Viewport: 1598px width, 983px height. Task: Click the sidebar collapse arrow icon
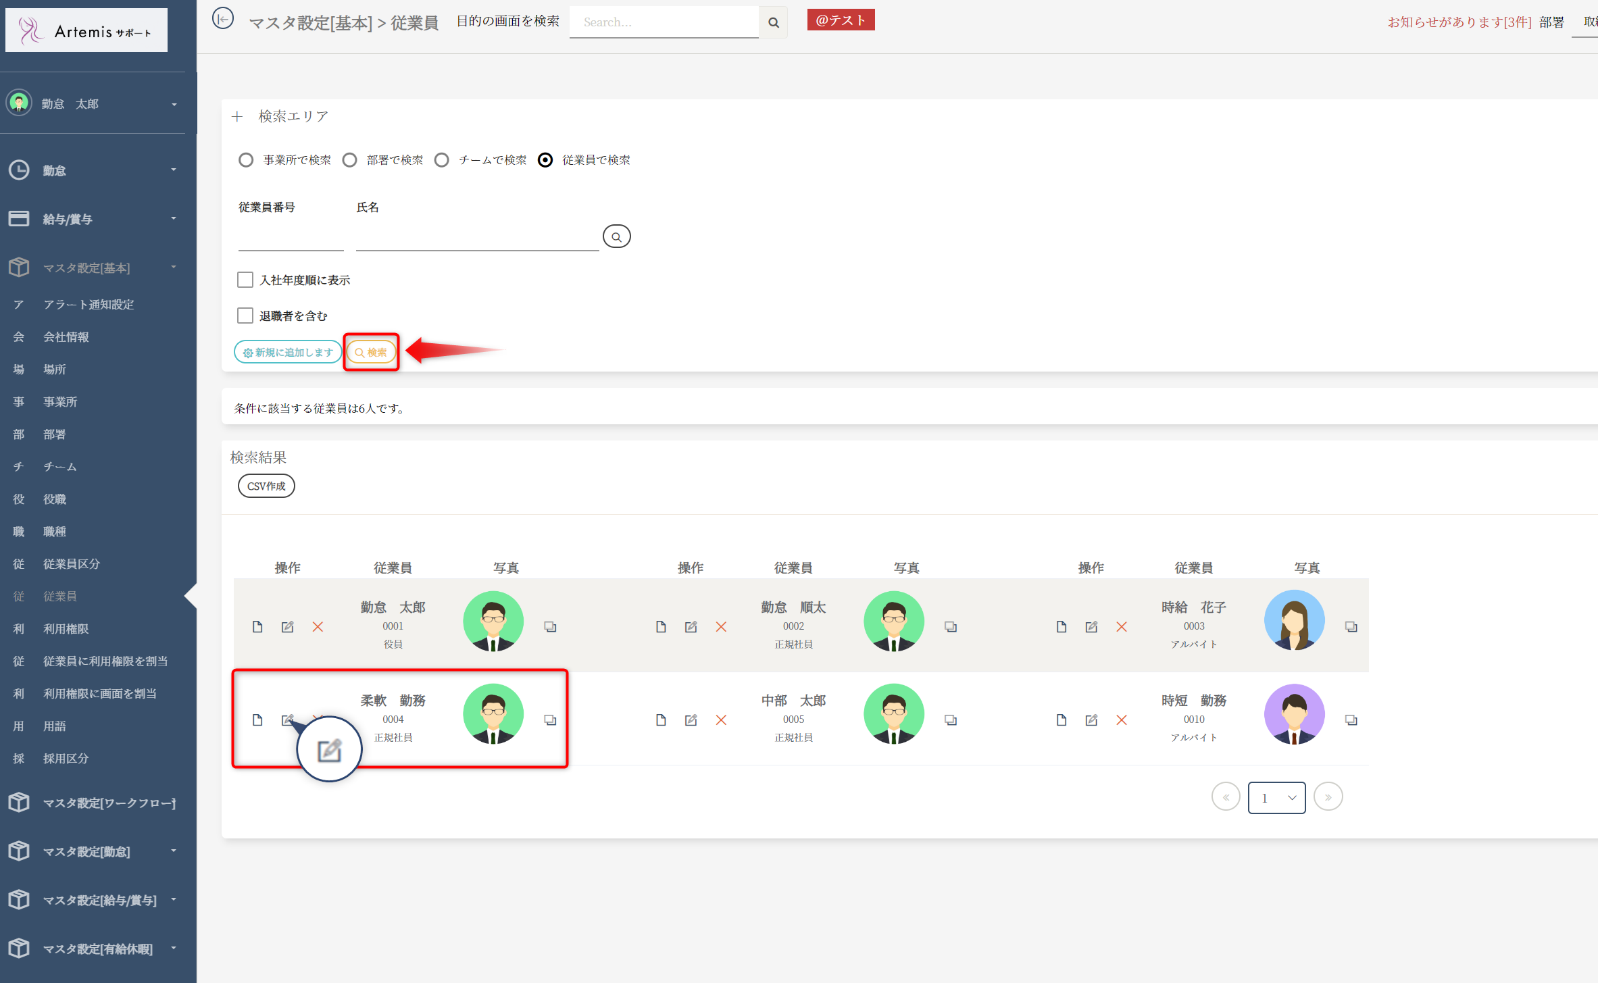tap(223, 19)
